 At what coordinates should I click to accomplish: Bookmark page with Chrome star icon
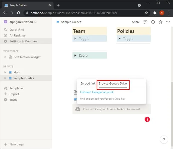[x=146, y=13]
